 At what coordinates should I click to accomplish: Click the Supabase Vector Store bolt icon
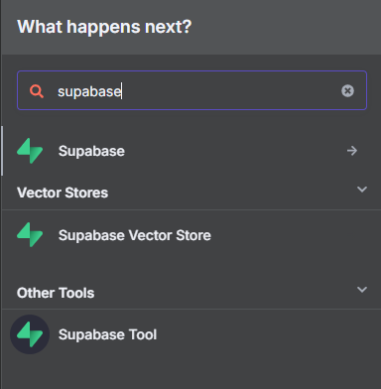click(30, 235)
